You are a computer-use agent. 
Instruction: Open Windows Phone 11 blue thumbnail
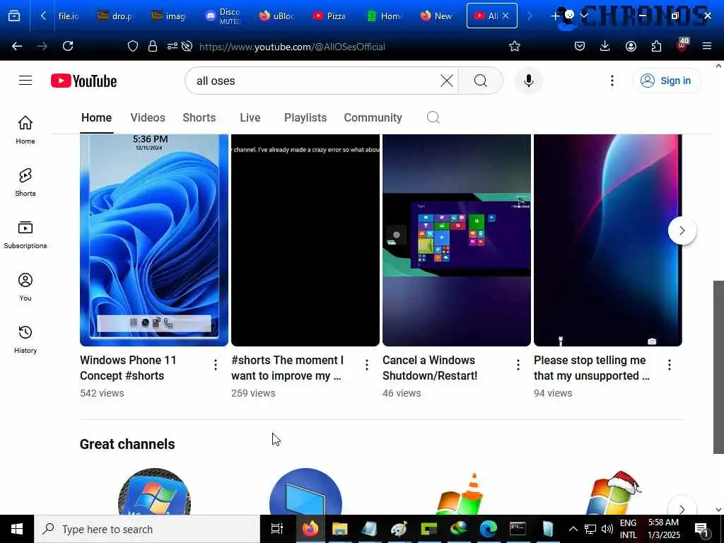[154, 240]
